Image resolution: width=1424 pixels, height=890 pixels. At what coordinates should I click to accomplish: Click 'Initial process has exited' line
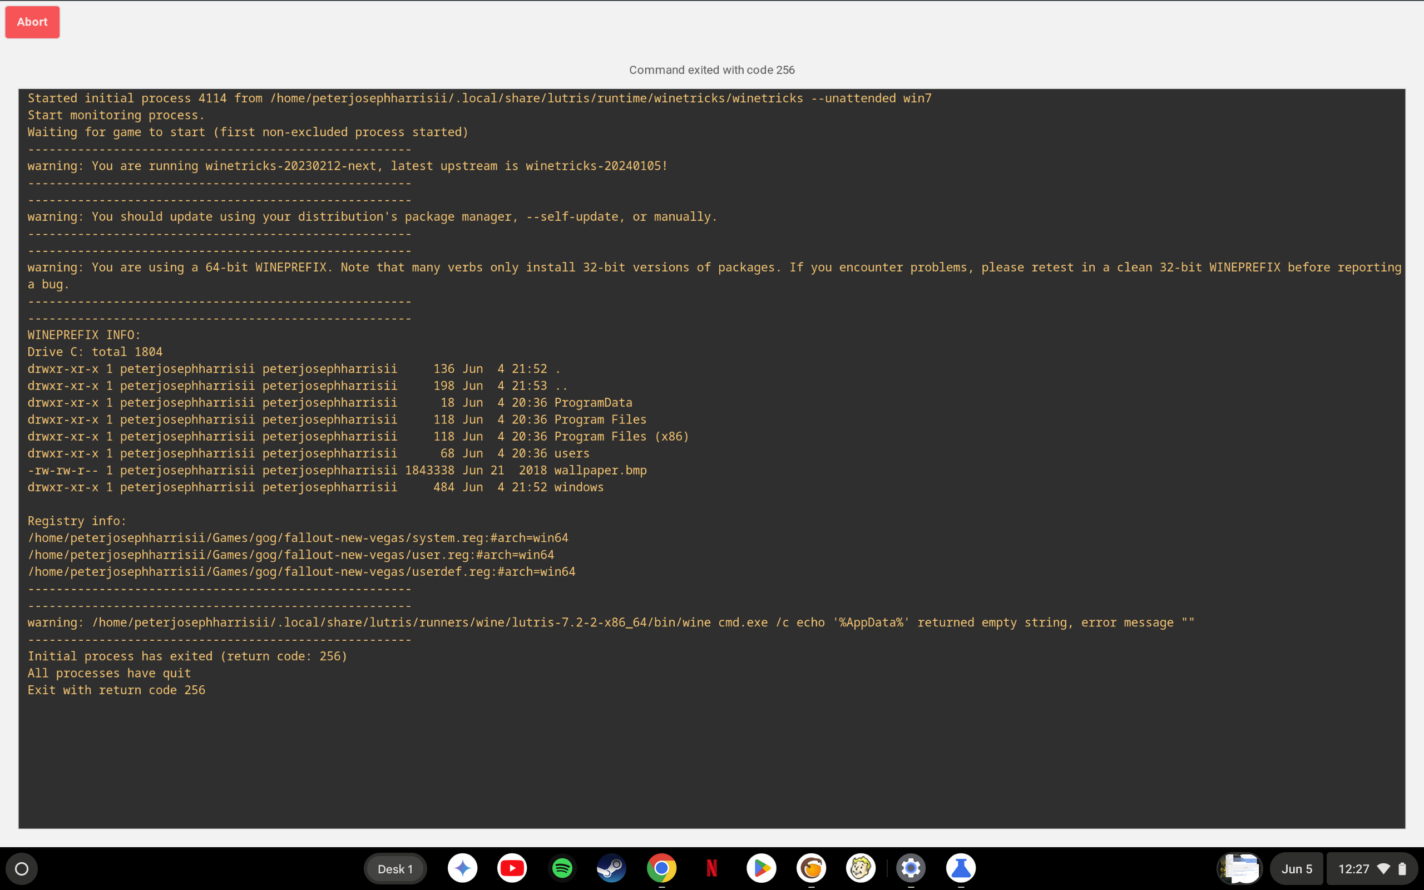pos(187,656)
